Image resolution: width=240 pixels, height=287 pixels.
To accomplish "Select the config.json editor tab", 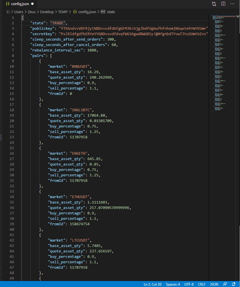I will tap(20, 4).
